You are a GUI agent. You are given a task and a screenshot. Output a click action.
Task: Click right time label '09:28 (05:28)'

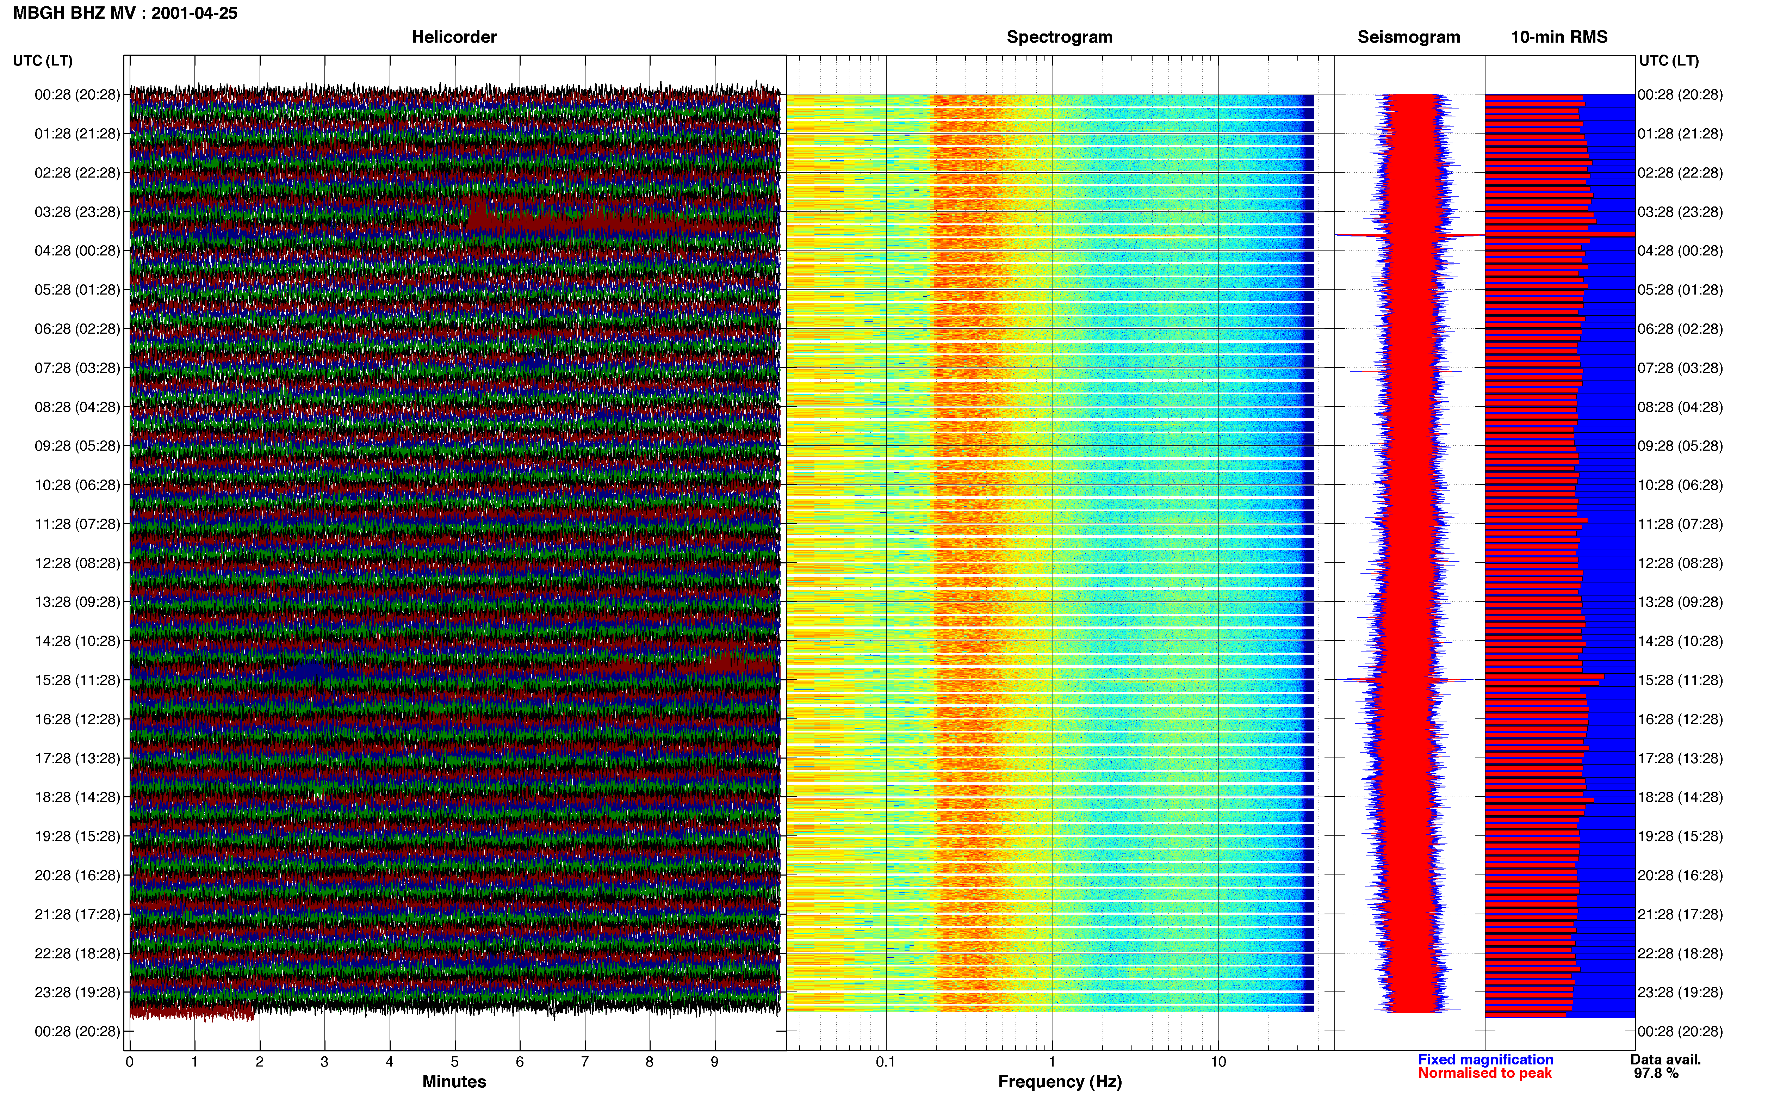coord(1680,446)
